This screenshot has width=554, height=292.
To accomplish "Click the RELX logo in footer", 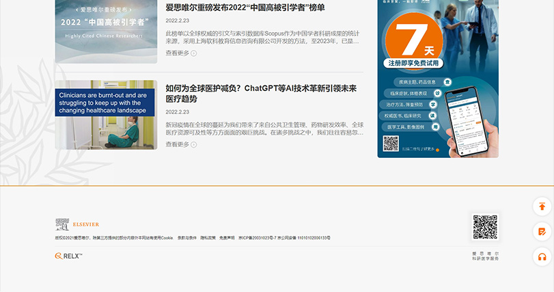I will coord(68,256).
